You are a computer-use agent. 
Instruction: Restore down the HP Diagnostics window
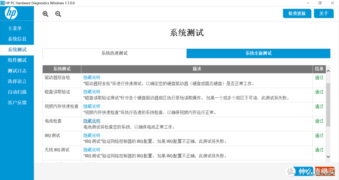point(320,3)
